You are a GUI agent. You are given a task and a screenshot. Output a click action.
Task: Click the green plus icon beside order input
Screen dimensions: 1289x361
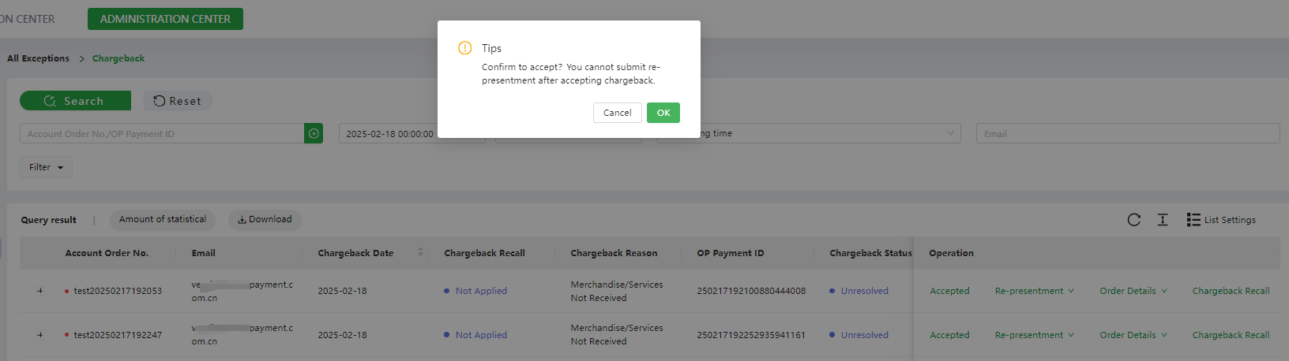coord(314,133)
